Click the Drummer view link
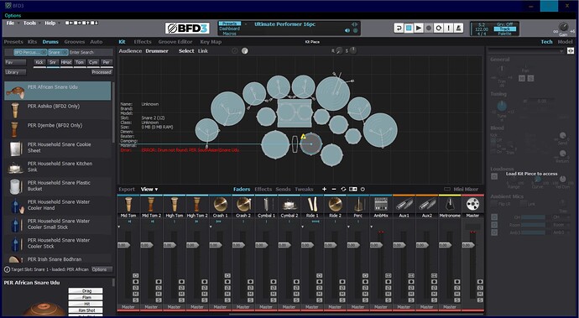This screenshot has height=318, width=579. coord(157,51)
